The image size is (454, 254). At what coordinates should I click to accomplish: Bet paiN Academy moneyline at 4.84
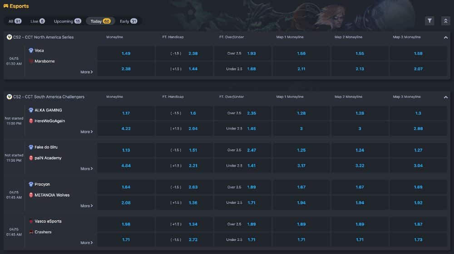[x=126, y=165]
